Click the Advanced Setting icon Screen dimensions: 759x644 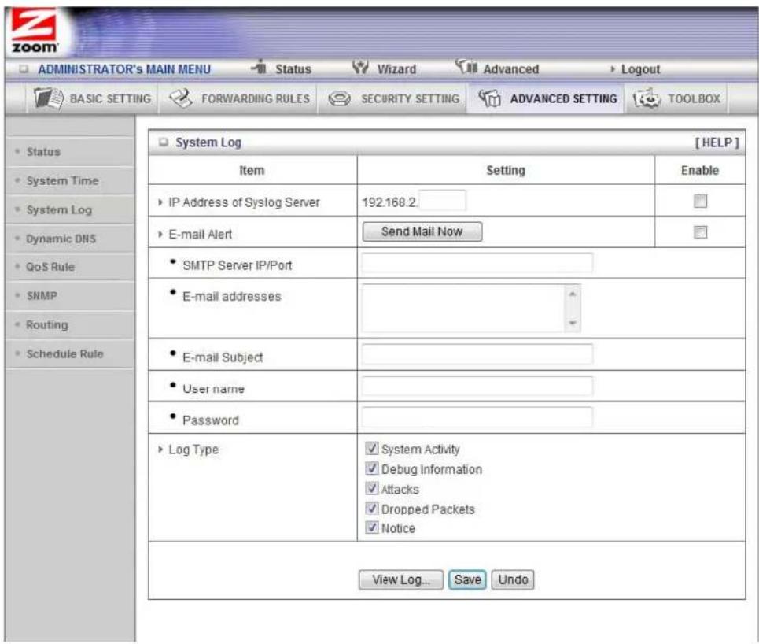pos(490,98)
